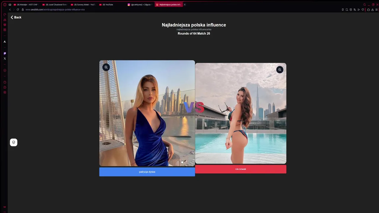Open the easy setup sliders icon

(377, 10)
